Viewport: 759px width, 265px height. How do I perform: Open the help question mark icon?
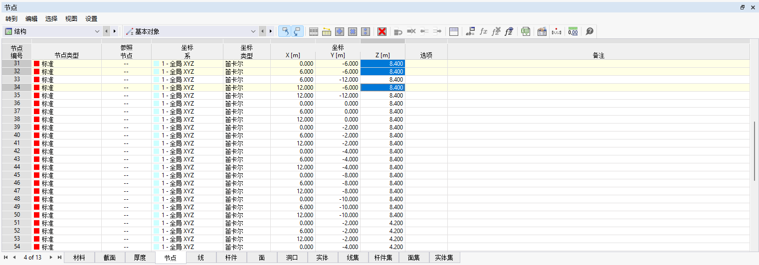[x=589, y=31]
